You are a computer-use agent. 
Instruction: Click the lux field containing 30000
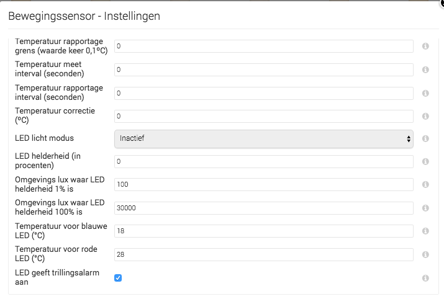[x=263, y=208]
